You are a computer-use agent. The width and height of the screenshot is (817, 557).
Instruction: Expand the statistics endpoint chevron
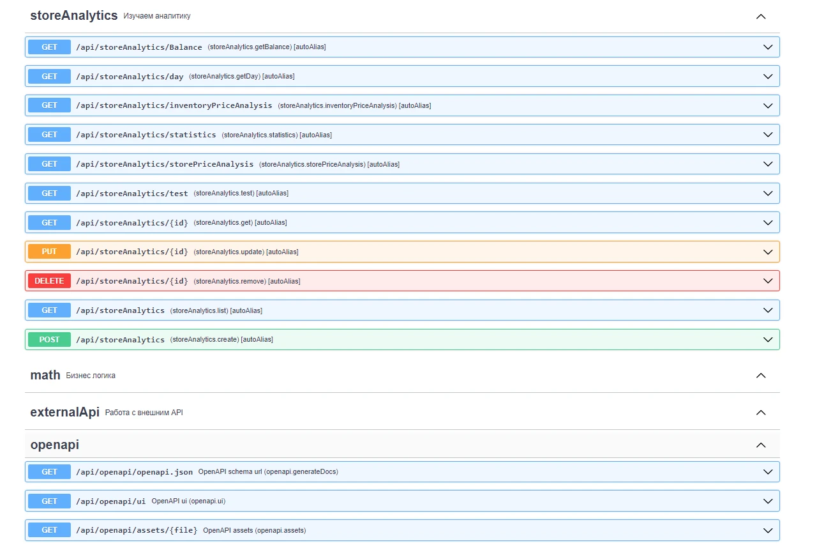(x=768, y=135)
